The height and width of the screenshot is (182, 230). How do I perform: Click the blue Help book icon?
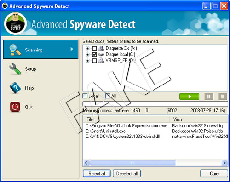pos(15,88)
